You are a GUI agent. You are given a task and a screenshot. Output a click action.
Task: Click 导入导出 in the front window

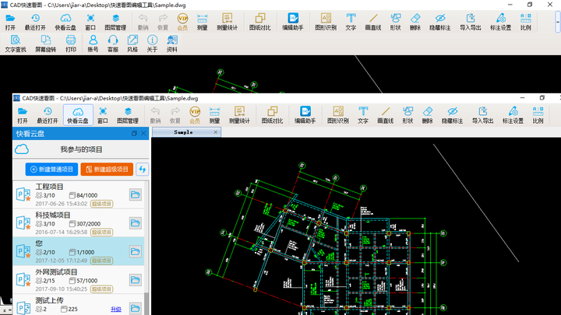[482, 115]
